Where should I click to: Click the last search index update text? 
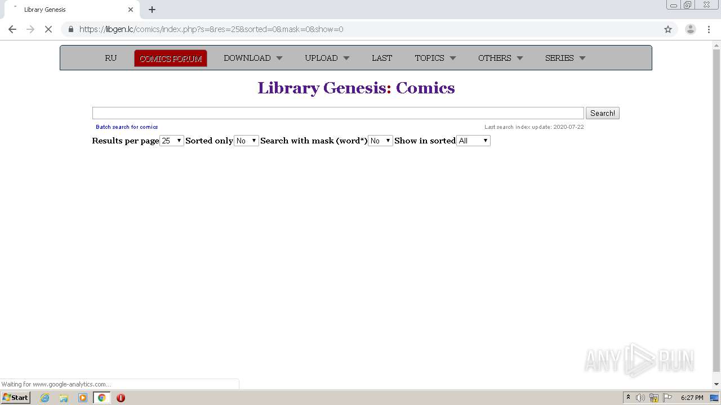pyautogui.click(x=534, y=127)
